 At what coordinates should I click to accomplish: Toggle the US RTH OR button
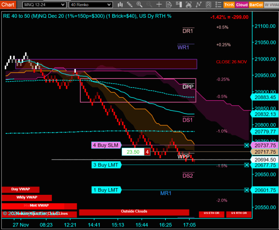tap(239, 214)
